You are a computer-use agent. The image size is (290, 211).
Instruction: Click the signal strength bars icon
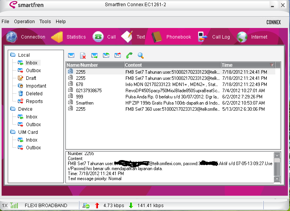(14, 205)
